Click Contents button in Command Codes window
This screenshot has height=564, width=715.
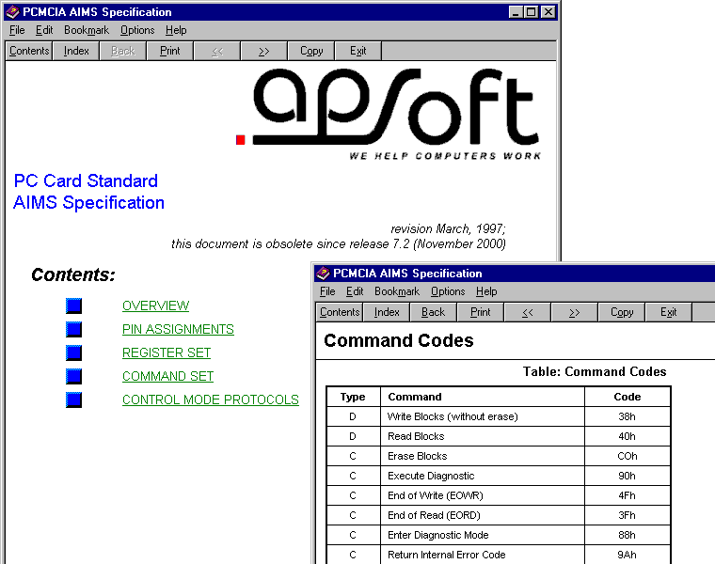point(340,312)
